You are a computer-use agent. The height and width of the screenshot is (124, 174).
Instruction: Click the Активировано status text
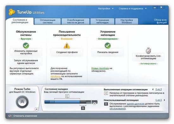148,64
